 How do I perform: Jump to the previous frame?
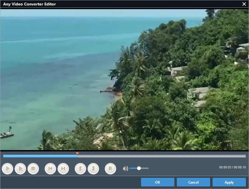click(50, 169)
